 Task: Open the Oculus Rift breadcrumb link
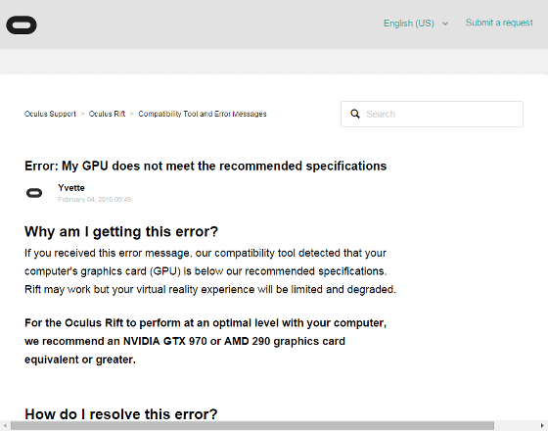pyautogui.click(x=107, y=114)
